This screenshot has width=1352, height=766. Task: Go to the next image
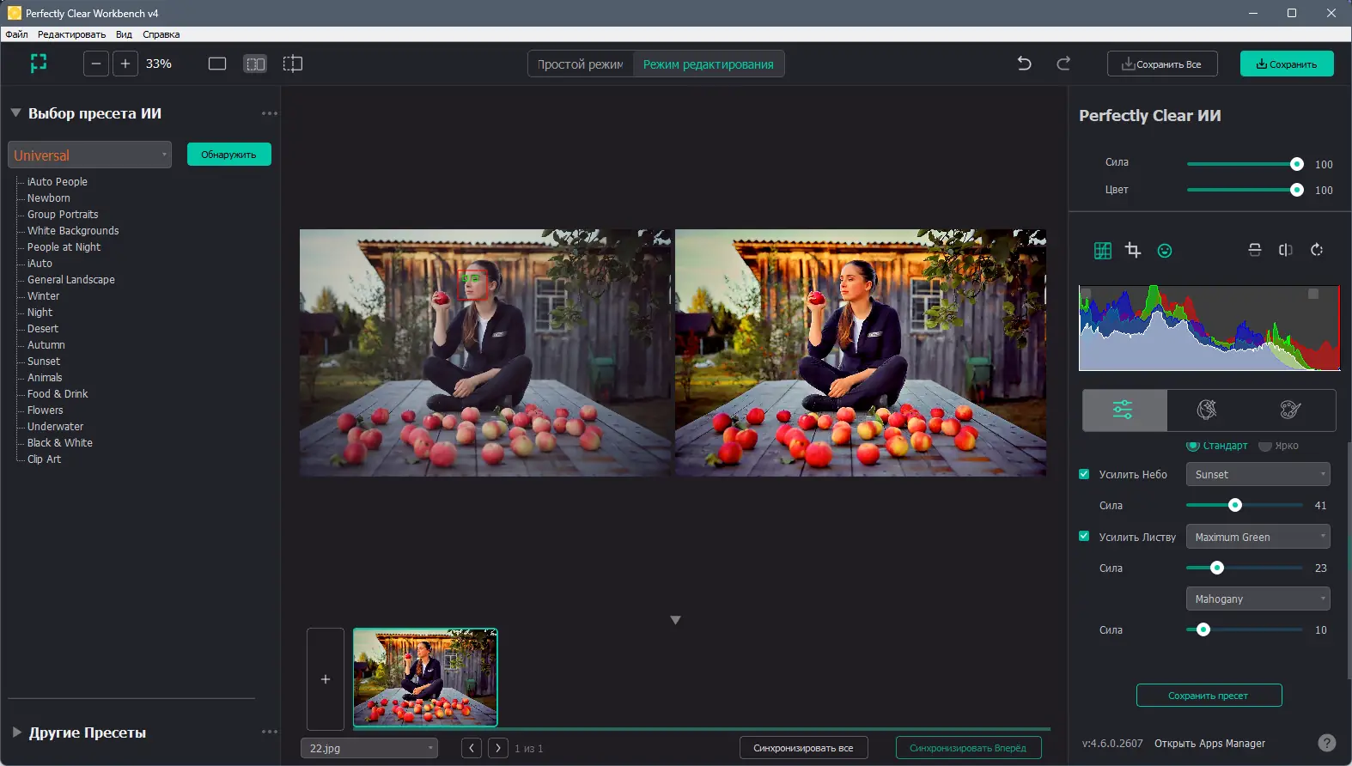498,748
